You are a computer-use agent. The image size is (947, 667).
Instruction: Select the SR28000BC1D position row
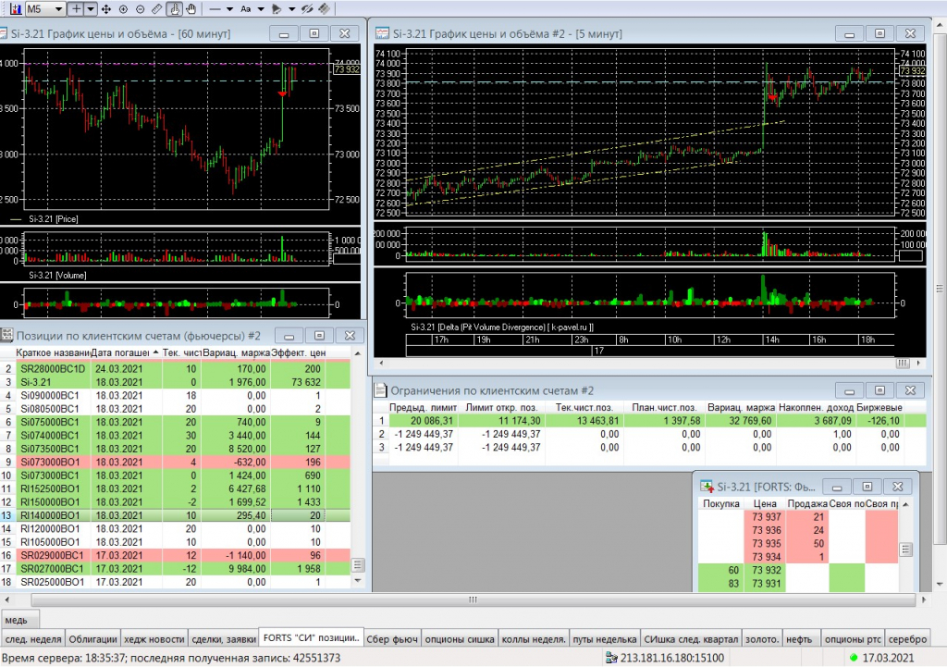(x=175, y=368)
